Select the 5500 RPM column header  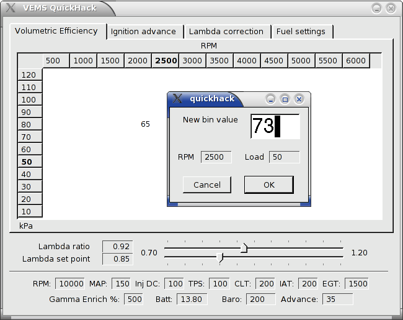click(329, 60)
